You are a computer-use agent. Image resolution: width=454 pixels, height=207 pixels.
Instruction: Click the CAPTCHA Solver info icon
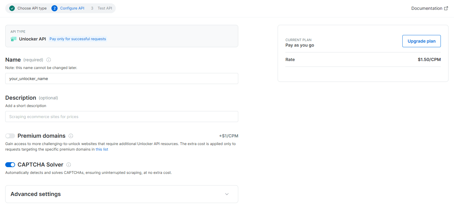pyautogui.click(x=68, y=164)
